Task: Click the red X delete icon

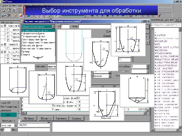Action: 9,15
